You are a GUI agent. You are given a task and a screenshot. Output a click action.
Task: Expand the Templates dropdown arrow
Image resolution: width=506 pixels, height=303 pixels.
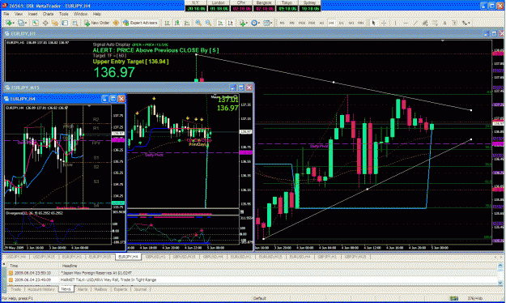coord(271,23)
